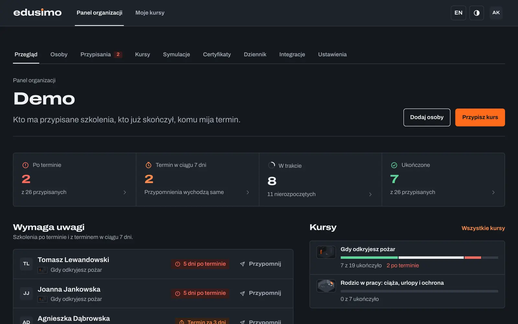Open the Symulacje tab

coord(176,54)
